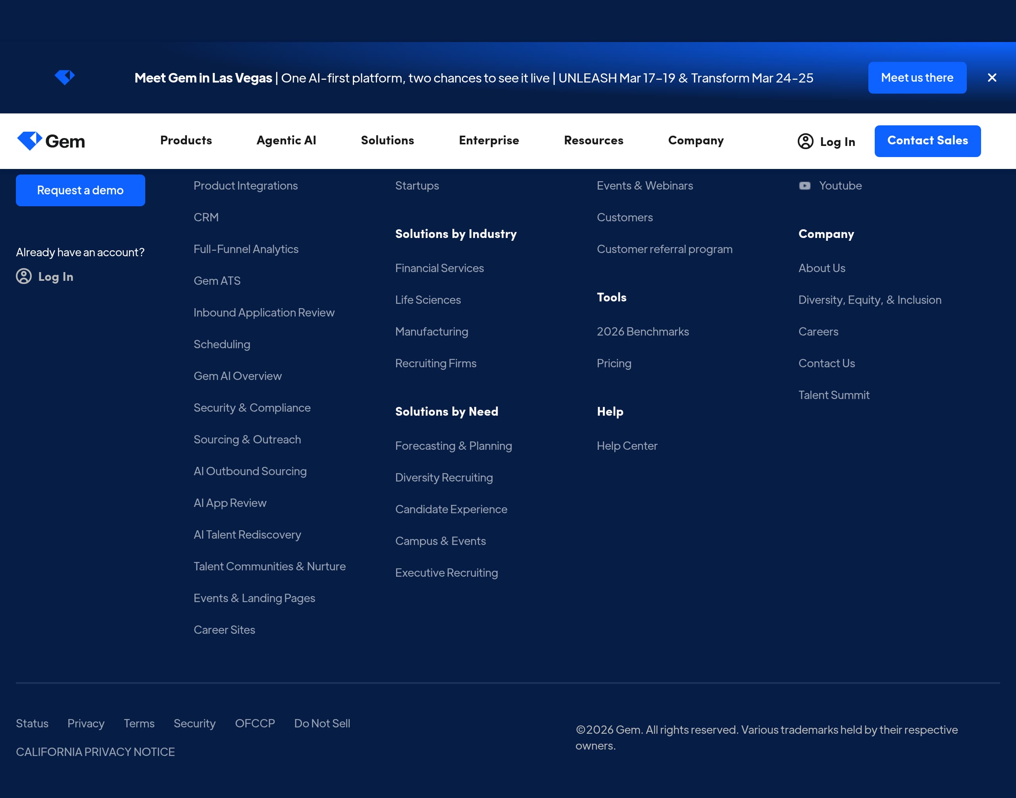The height and width of the screenshot is (798, 1016).
Task: Click the Do Not Sell link
Action: (x=322, y=723)
